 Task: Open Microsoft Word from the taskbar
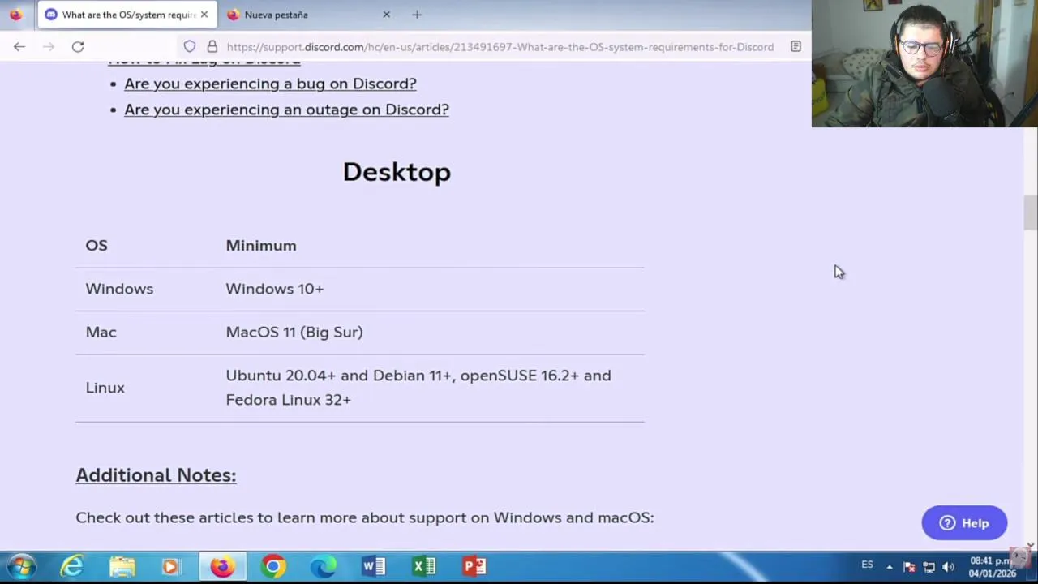tap(374, 566)
